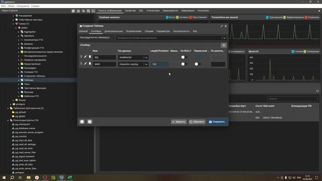Click the Сохранить button
322x181 pixels.
point(217,122)
